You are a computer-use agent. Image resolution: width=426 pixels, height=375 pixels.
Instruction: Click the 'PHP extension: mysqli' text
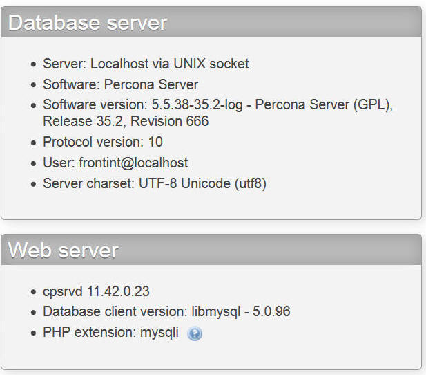coord(110,333)
